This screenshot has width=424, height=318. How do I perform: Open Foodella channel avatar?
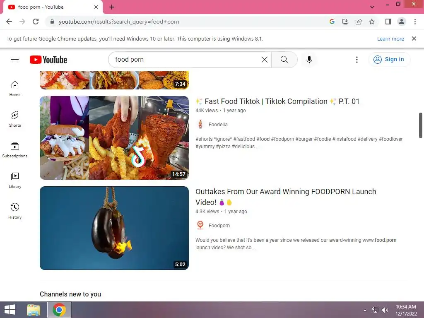200,124
